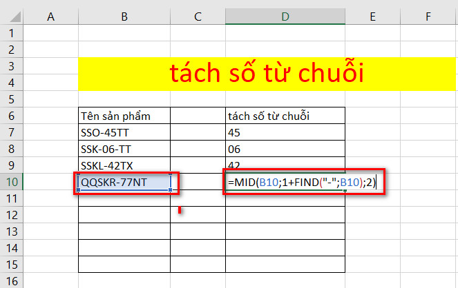Image resolution: width=458 pixels, height=288 pixels.
Task: Select row 6 header
Action: pyautogui.click(x=11, y=116)
